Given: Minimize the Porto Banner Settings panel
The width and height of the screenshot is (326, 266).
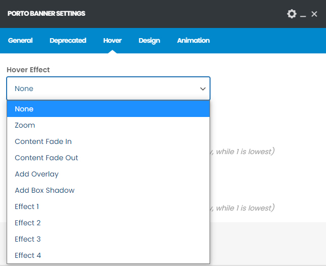Looking at the screenshot, I should 303,15.
